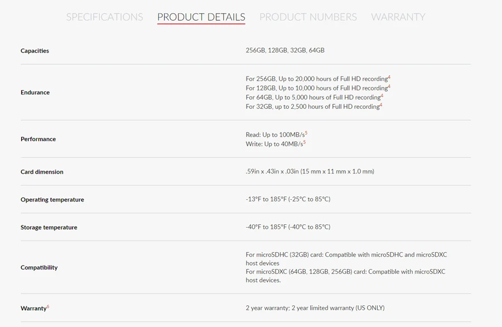
Task: Open the Product Numbers tab
Action: tap(308, 17)
